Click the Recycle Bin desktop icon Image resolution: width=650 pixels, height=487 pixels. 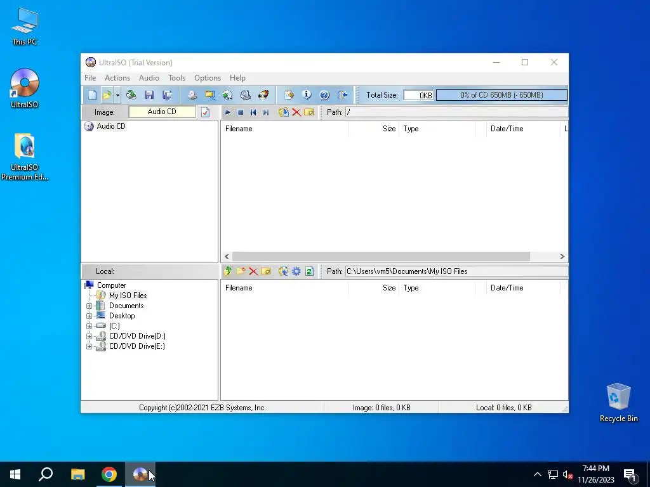coord(618,403)
